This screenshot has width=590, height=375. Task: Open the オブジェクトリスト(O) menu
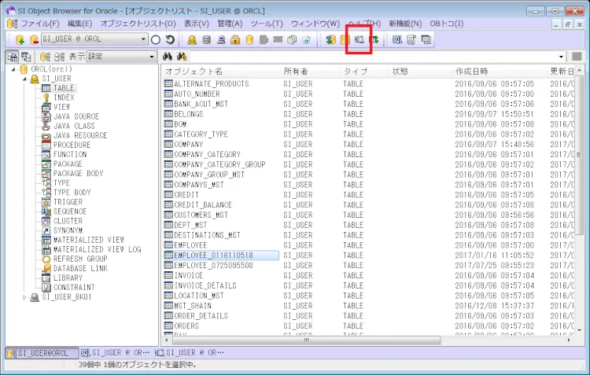tap(138, 24)
